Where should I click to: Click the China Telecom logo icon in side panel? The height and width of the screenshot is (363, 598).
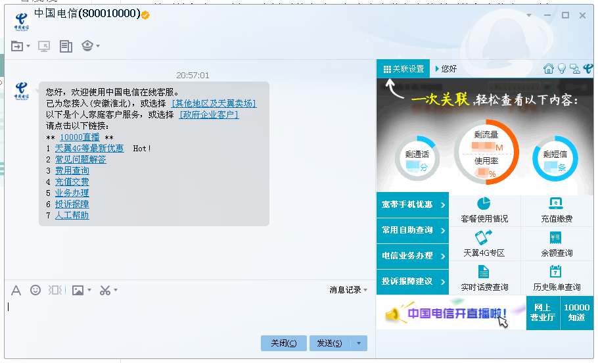(588, 68)
